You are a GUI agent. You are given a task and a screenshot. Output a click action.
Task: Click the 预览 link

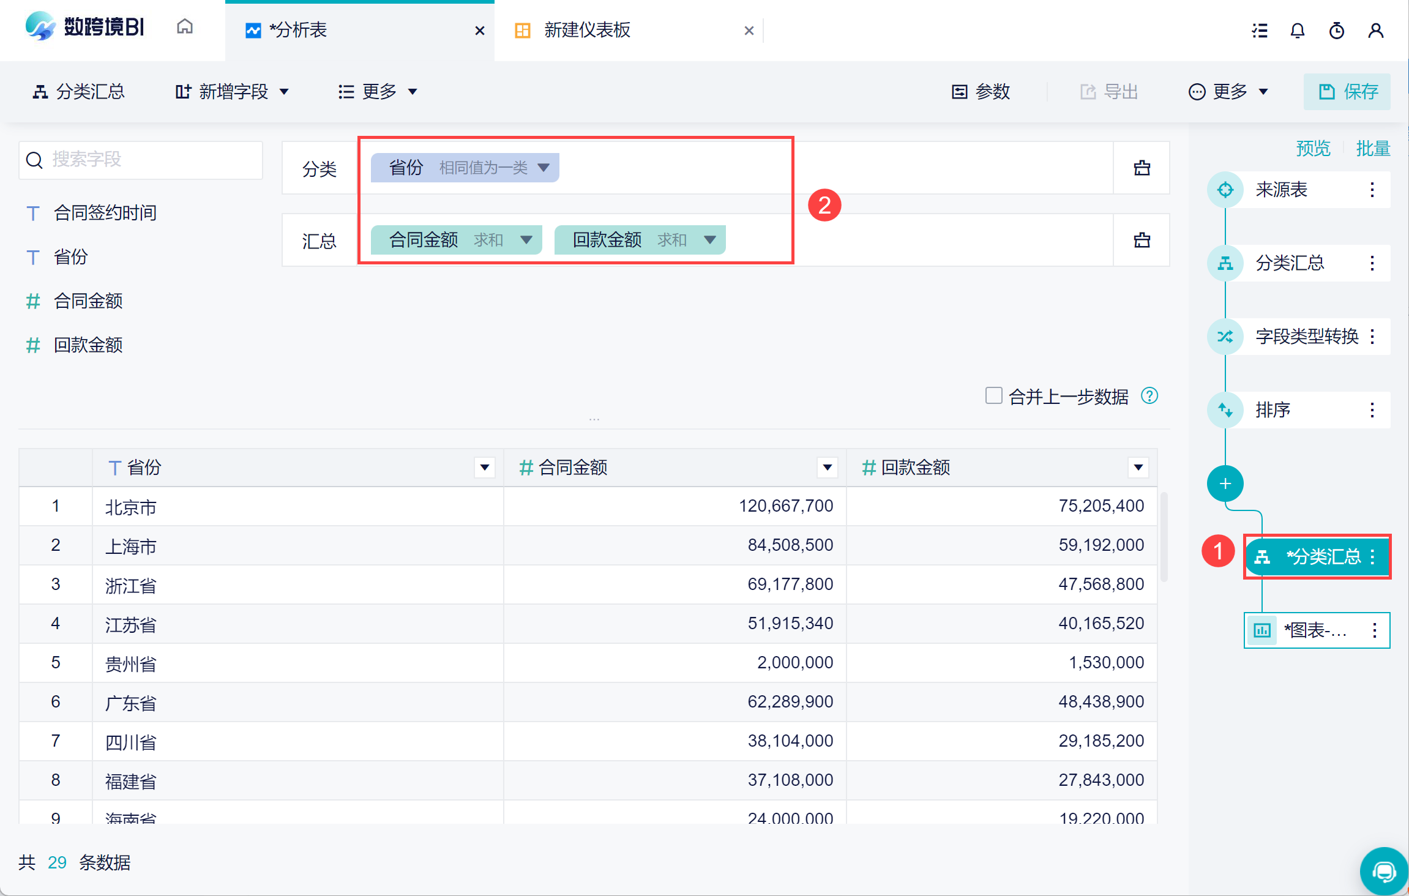(x=1313, y=148)
